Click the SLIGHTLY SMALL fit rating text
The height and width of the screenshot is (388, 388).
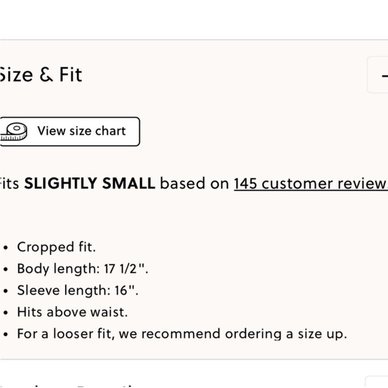(90, 184)
